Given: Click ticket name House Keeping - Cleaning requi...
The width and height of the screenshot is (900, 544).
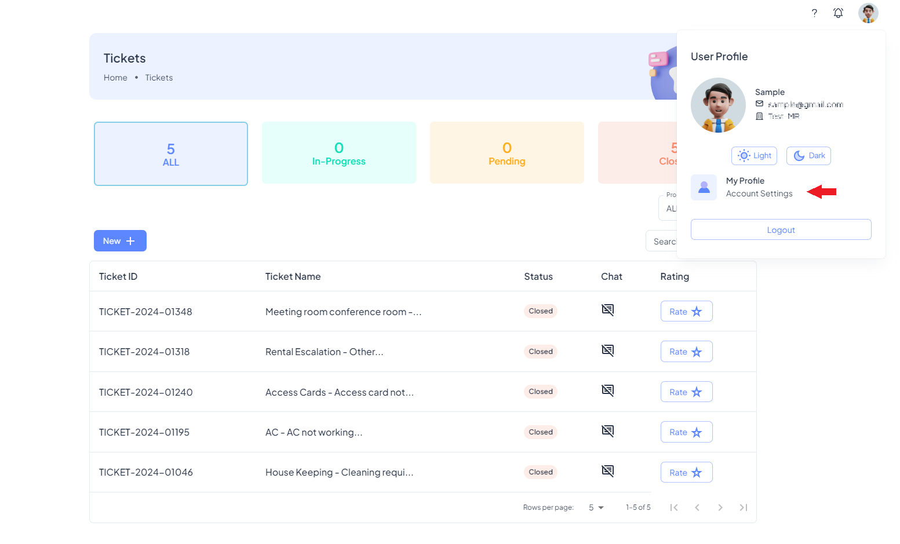Looking at the screenshot, I should [340, 472].
